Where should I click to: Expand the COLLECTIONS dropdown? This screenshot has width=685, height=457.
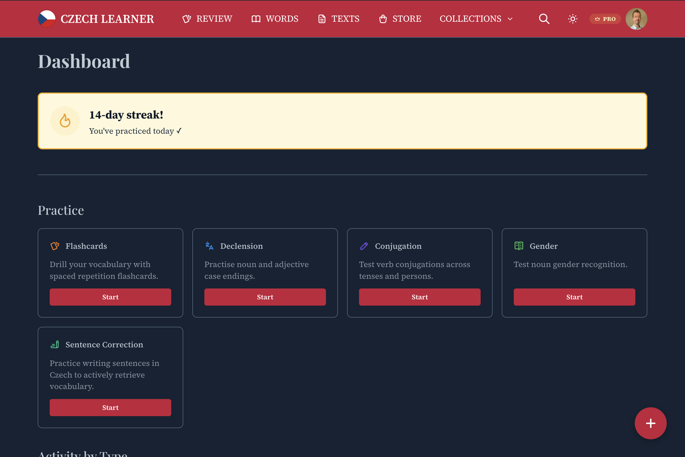pyautogui.click(x=476, y=19)
